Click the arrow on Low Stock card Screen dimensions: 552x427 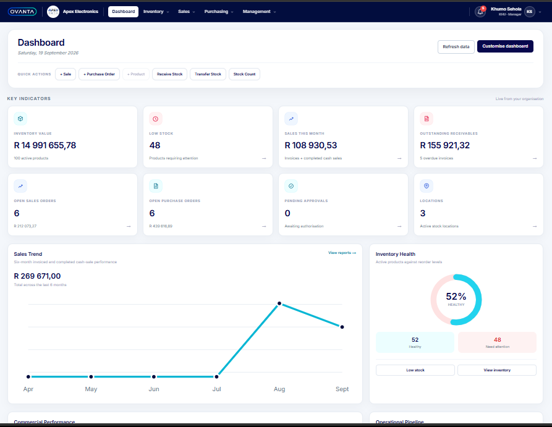click(264, 158)
